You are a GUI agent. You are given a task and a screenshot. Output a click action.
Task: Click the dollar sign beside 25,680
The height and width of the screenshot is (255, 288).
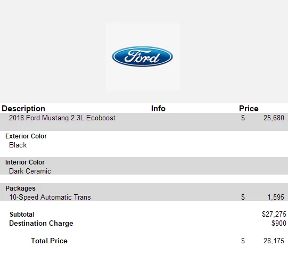243,118
